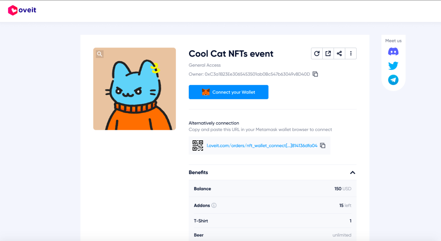
Task: Open NFT in new window icon
Action: click(x=328, y=54)
